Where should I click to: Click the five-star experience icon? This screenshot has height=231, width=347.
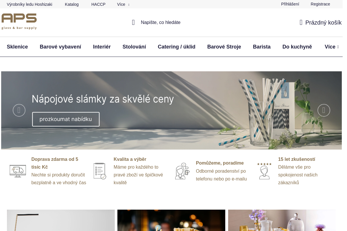[264, 171]
